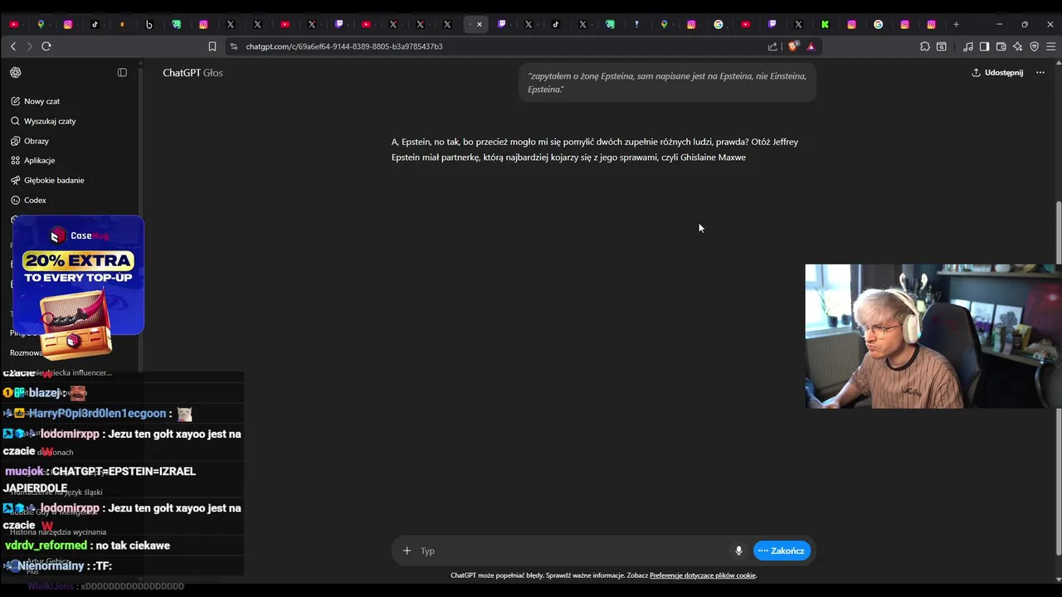Open site information icon beside the URL

[233, 46]
